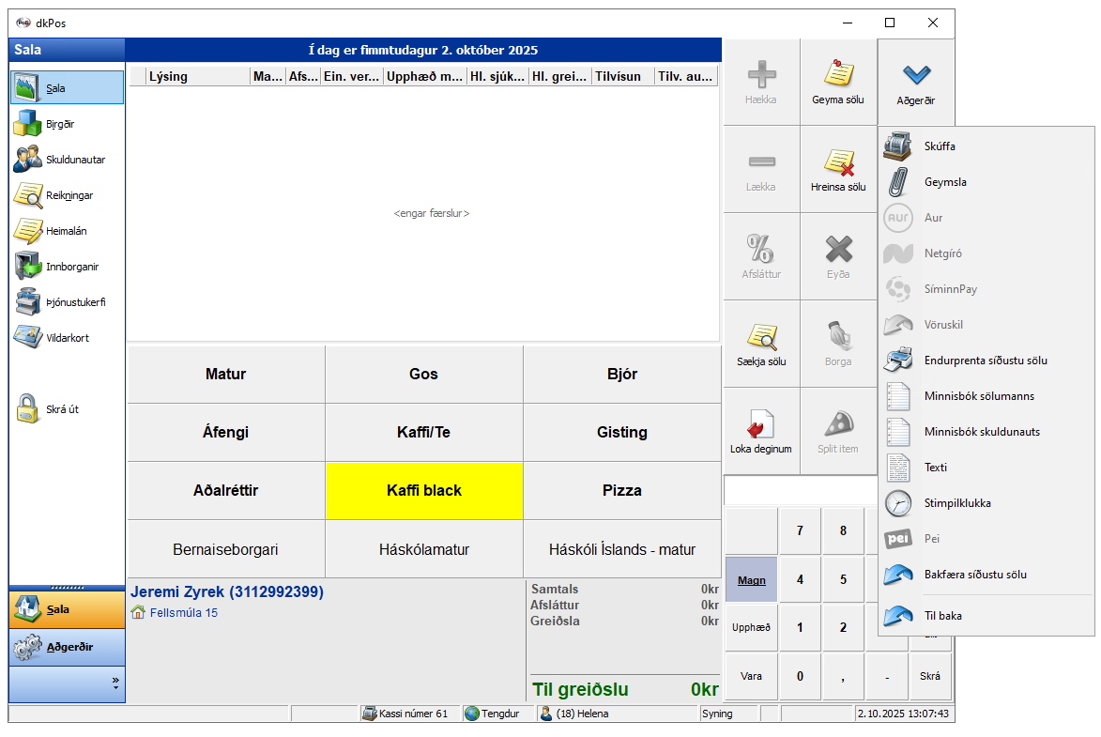
Task: Toggle the Magn quantity mode button
Action: (x=751, y=580)
